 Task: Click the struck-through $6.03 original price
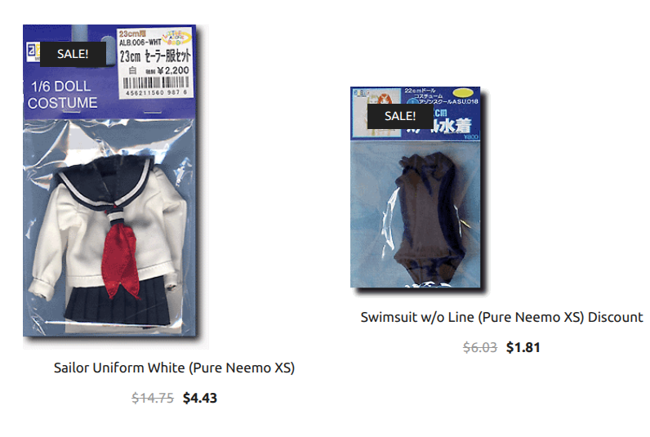(480, 347)
